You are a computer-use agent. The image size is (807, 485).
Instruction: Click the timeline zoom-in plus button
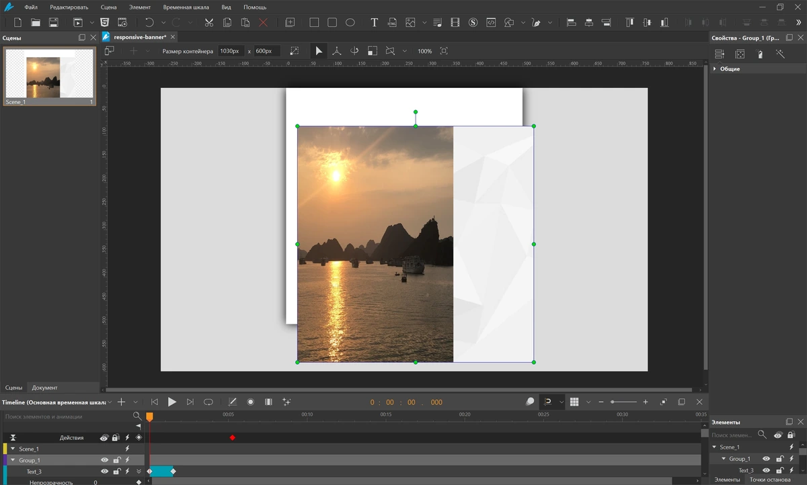pyautogui.click(x=646, y=402)
